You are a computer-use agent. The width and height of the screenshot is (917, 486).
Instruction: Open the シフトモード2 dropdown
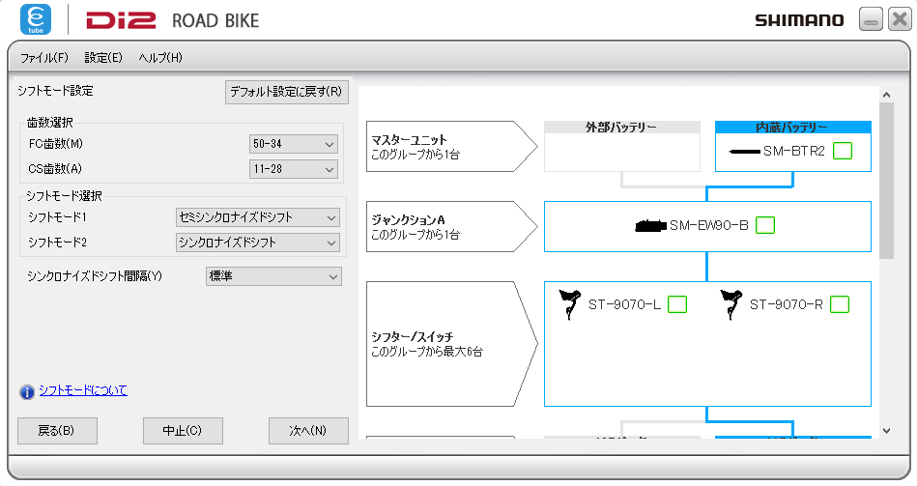(x=258, y=243)
